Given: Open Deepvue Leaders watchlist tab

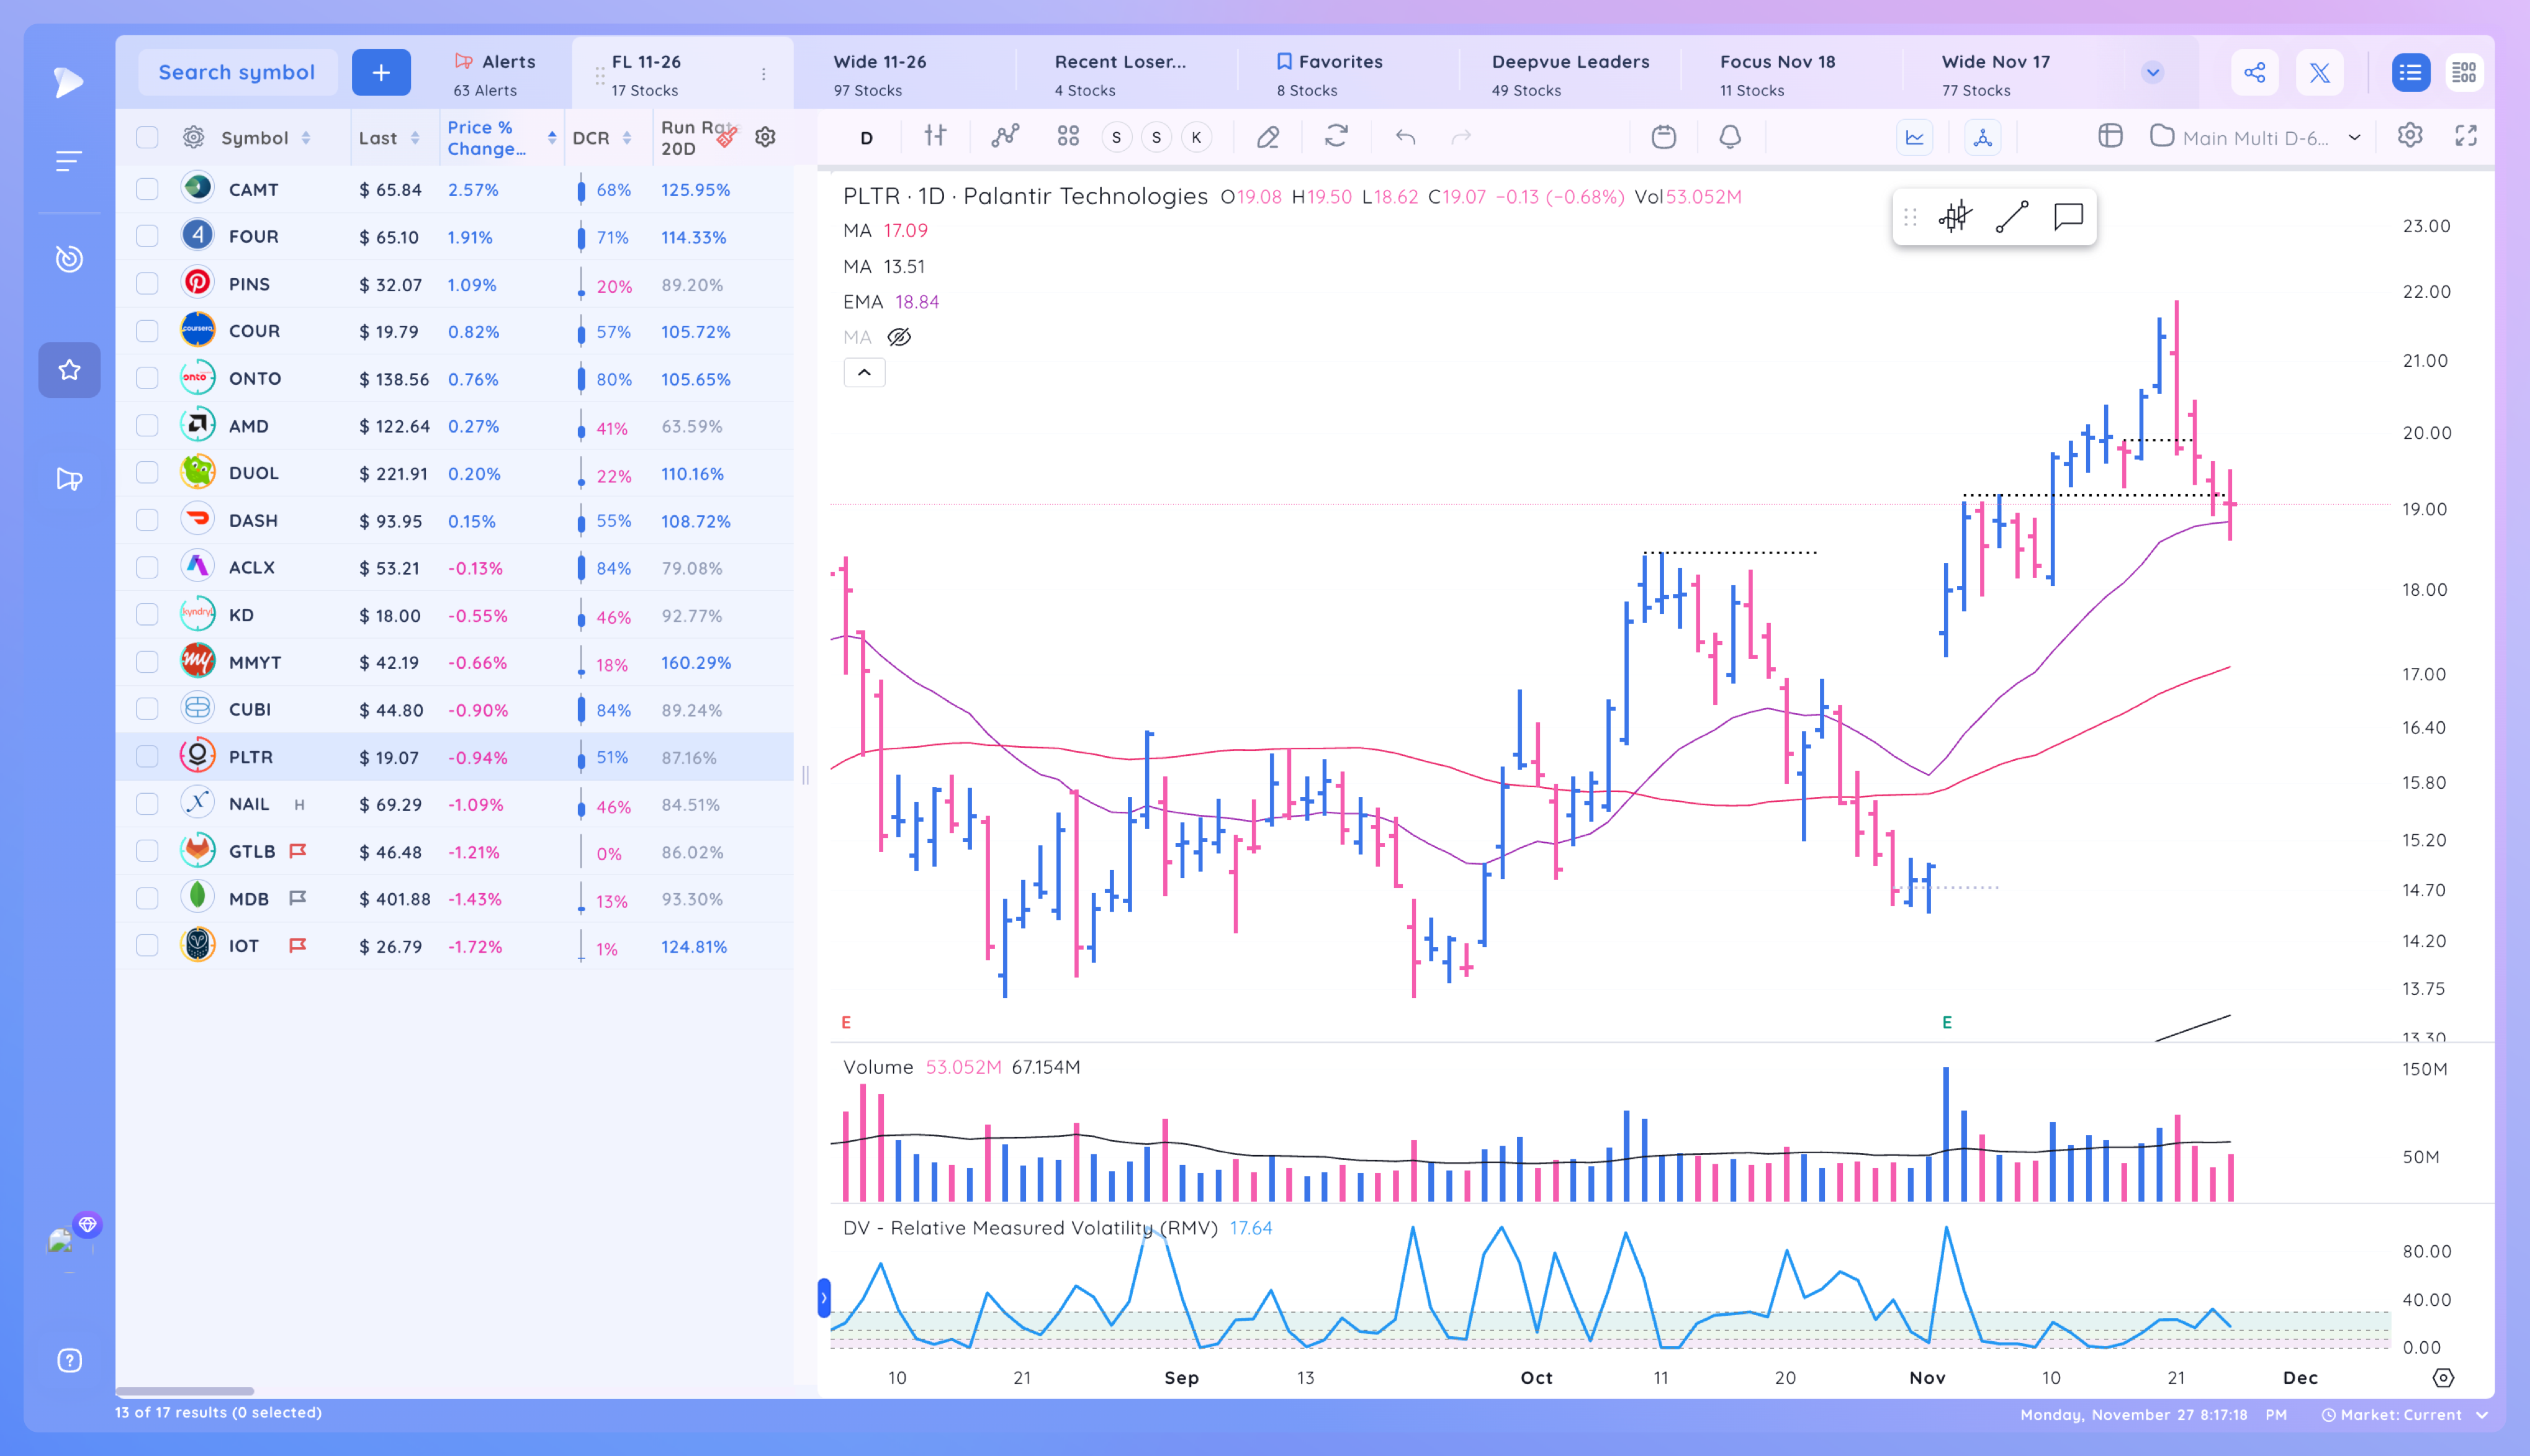Looking at the screenshot, I should (x=1570, y=74).
